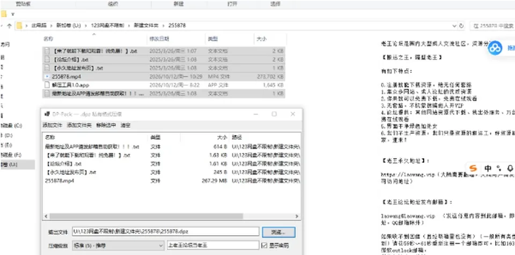Image resolution: width=515 pixels, height=255 pixels.
Task: Click the microphone icon on the input toolbar
Action: (510, 168)
